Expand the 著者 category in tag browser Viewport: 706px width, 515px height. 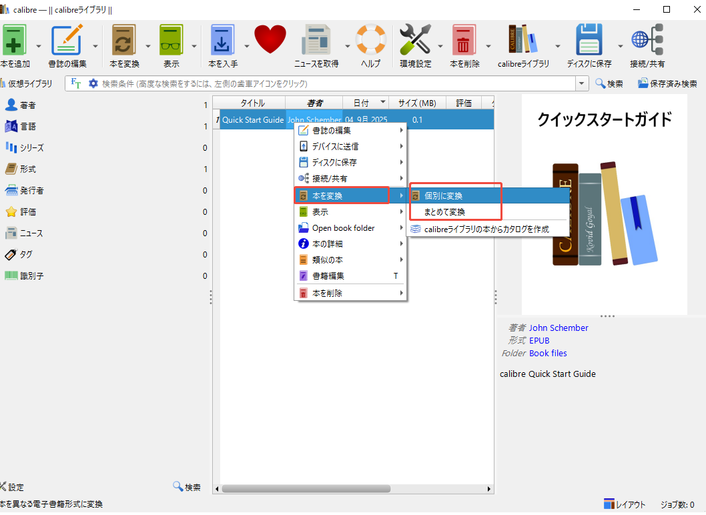(106, 105)
